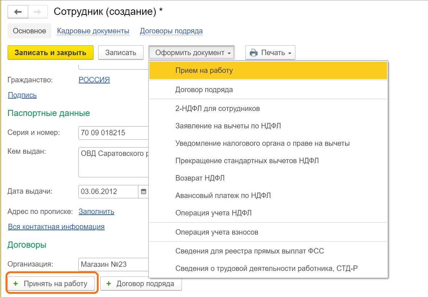Choose Возврат НДФЛ menu entry
Screen dimensions: 428x297
pos(268,178)
